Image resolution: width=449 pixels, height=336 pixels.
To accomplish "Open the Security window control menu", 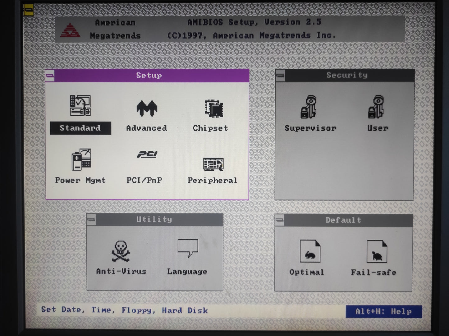I will pyautogui.click(x=280, y=75).
